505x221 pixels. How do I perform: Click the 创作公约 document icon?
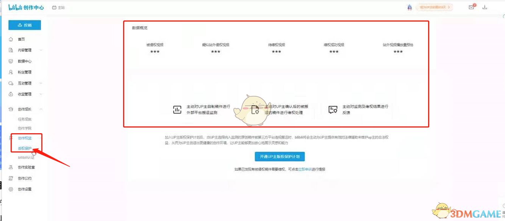(x=11, y=178)
